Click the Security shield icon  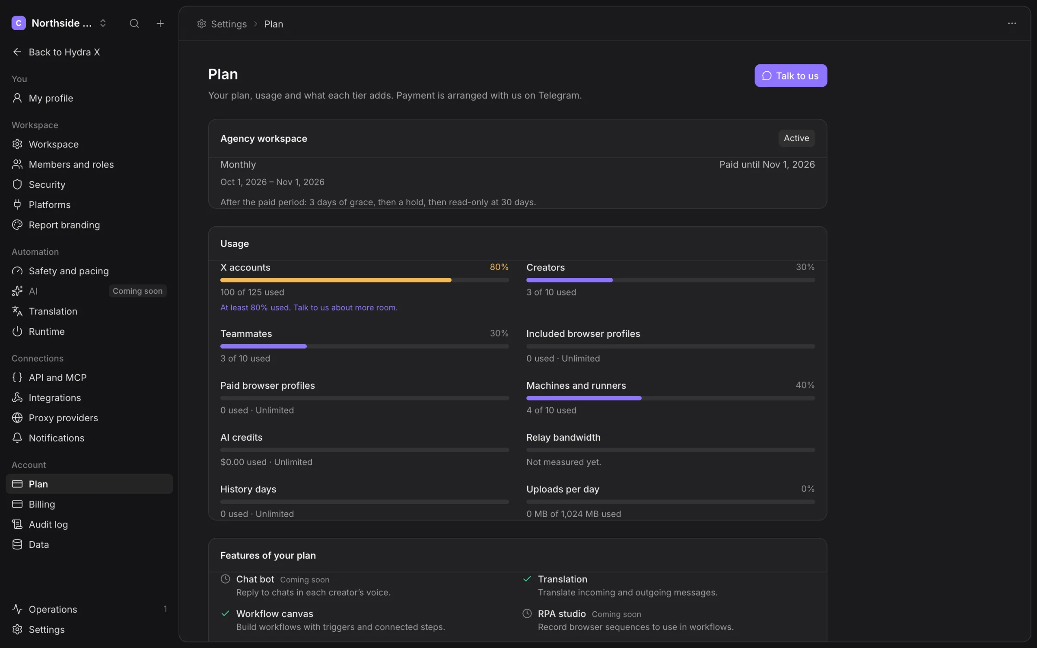pos(17,184)
